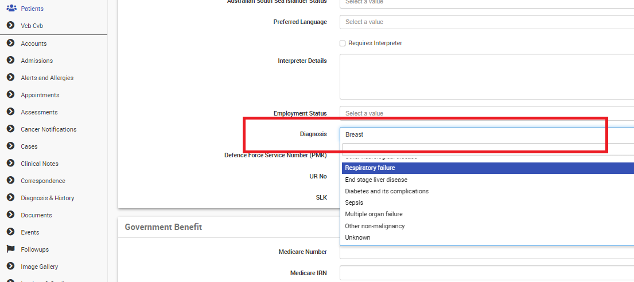
Task: Click the arrow icon beside Admissions
Action: click(x=11, y=61)
